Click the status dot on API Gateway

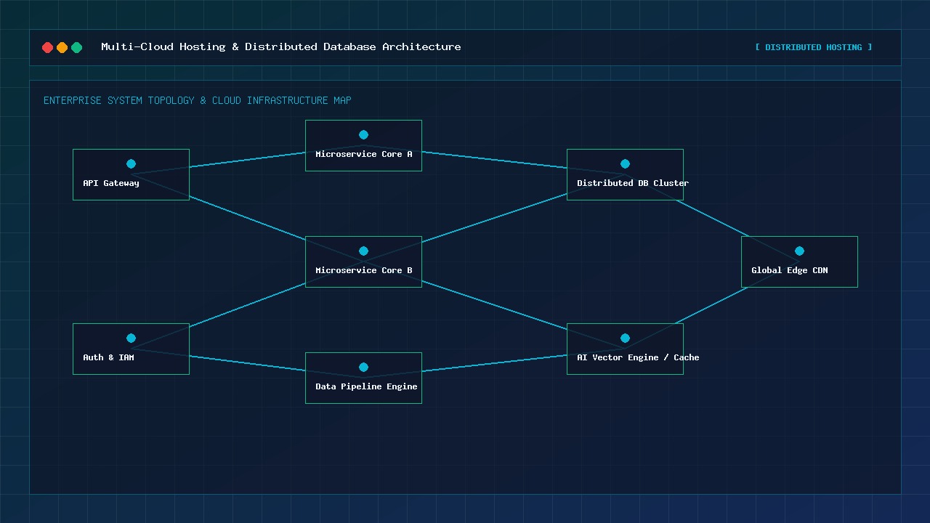click(131, 163)
